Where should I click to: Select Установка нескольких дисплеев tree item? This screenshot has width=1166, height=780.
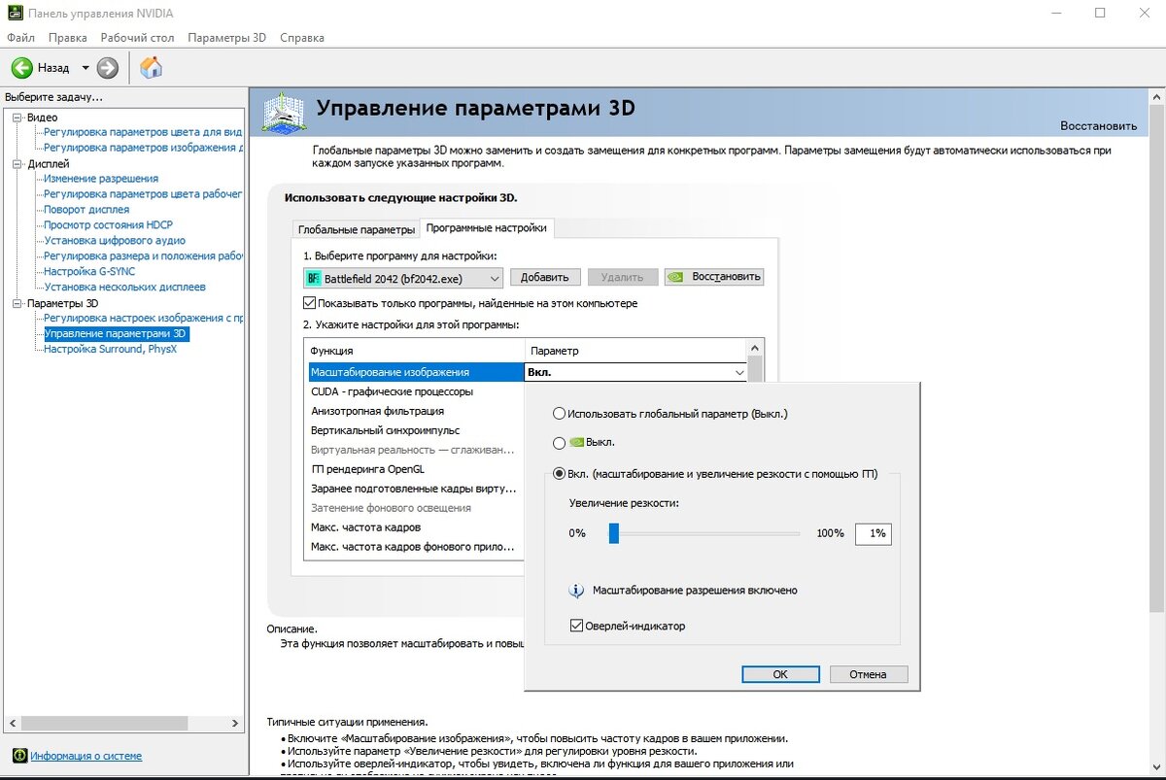click(124, 288)
